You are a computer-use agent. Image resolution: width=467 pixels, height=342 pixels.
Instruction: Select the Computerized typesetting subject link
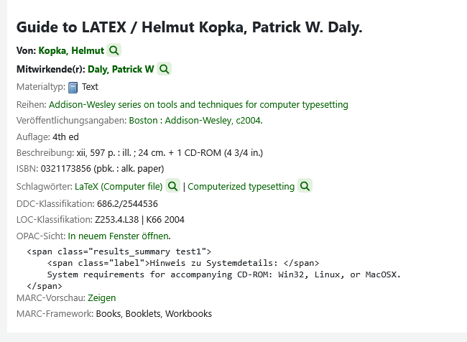click(x=241, y=186)
